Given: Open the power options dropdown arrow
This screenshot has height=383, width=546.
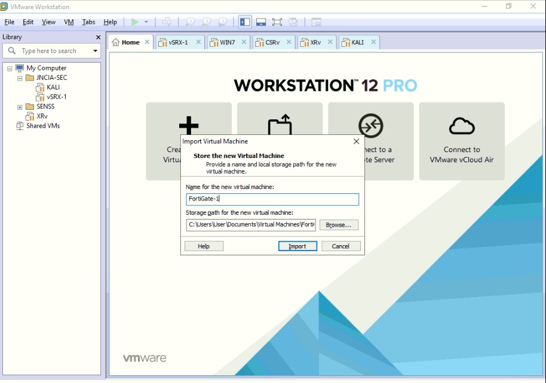Looking at the screenshot, I should point(146,22).
